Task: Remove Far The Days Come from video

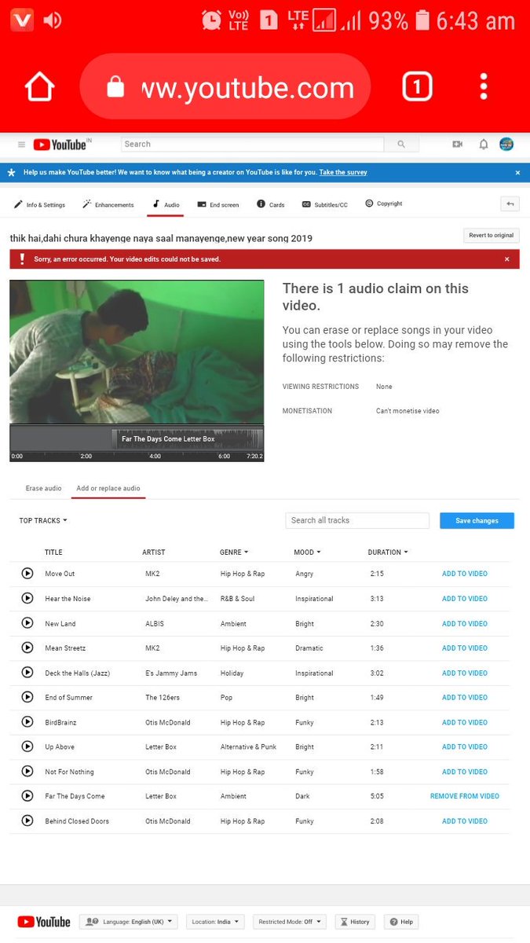Action: coord(465,796)
